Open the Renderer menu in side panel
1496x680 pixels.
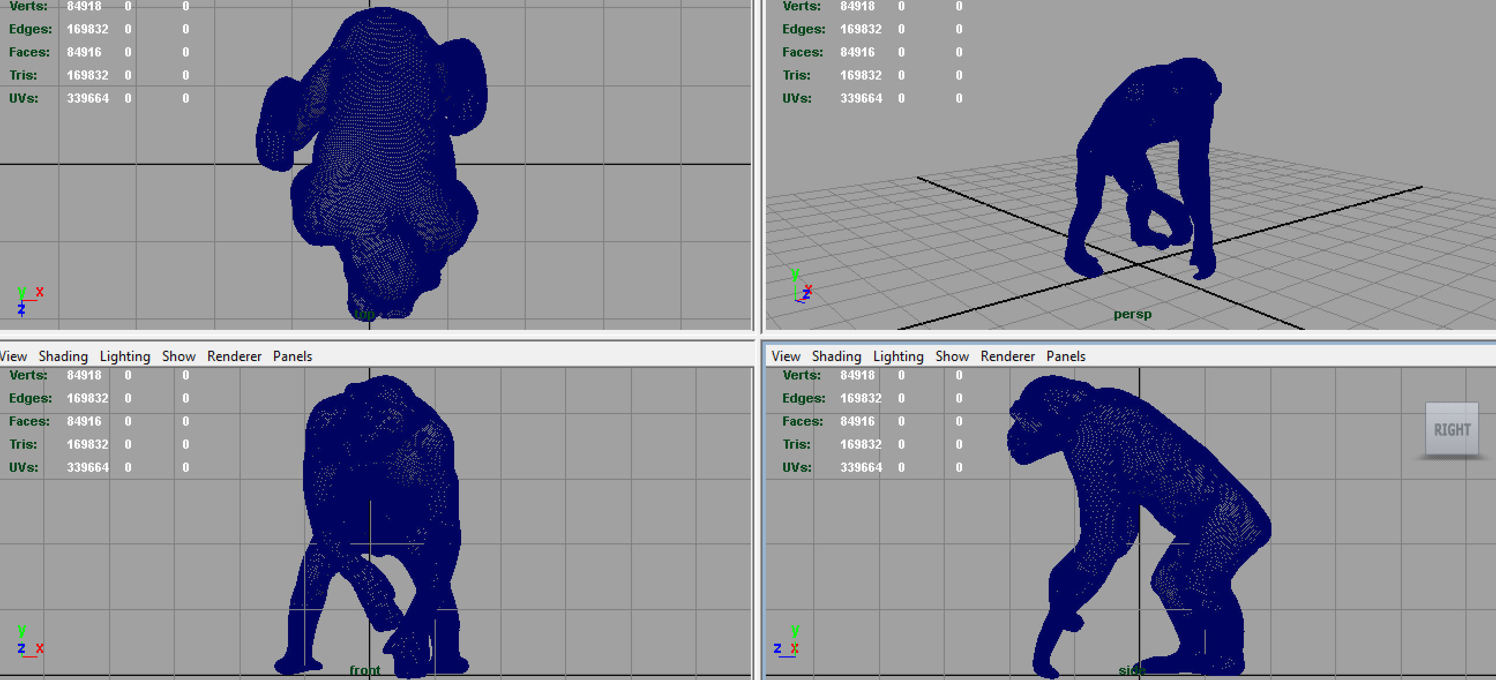pos(1008,356)
